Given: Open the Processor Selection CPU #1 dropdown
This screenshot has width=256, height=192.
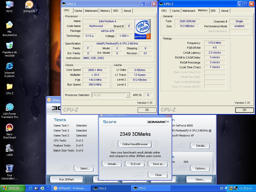Looking at the screenshot, I should coord(111,95).
